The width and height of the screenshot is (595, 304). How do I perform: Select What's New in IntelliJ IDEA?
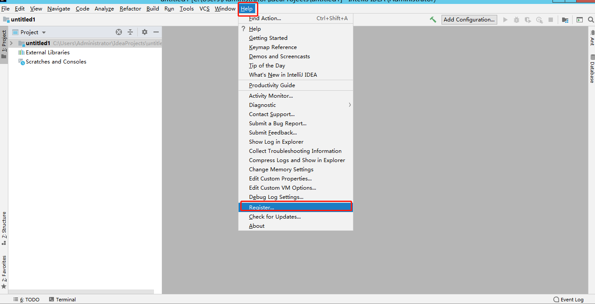pos(296,75)
